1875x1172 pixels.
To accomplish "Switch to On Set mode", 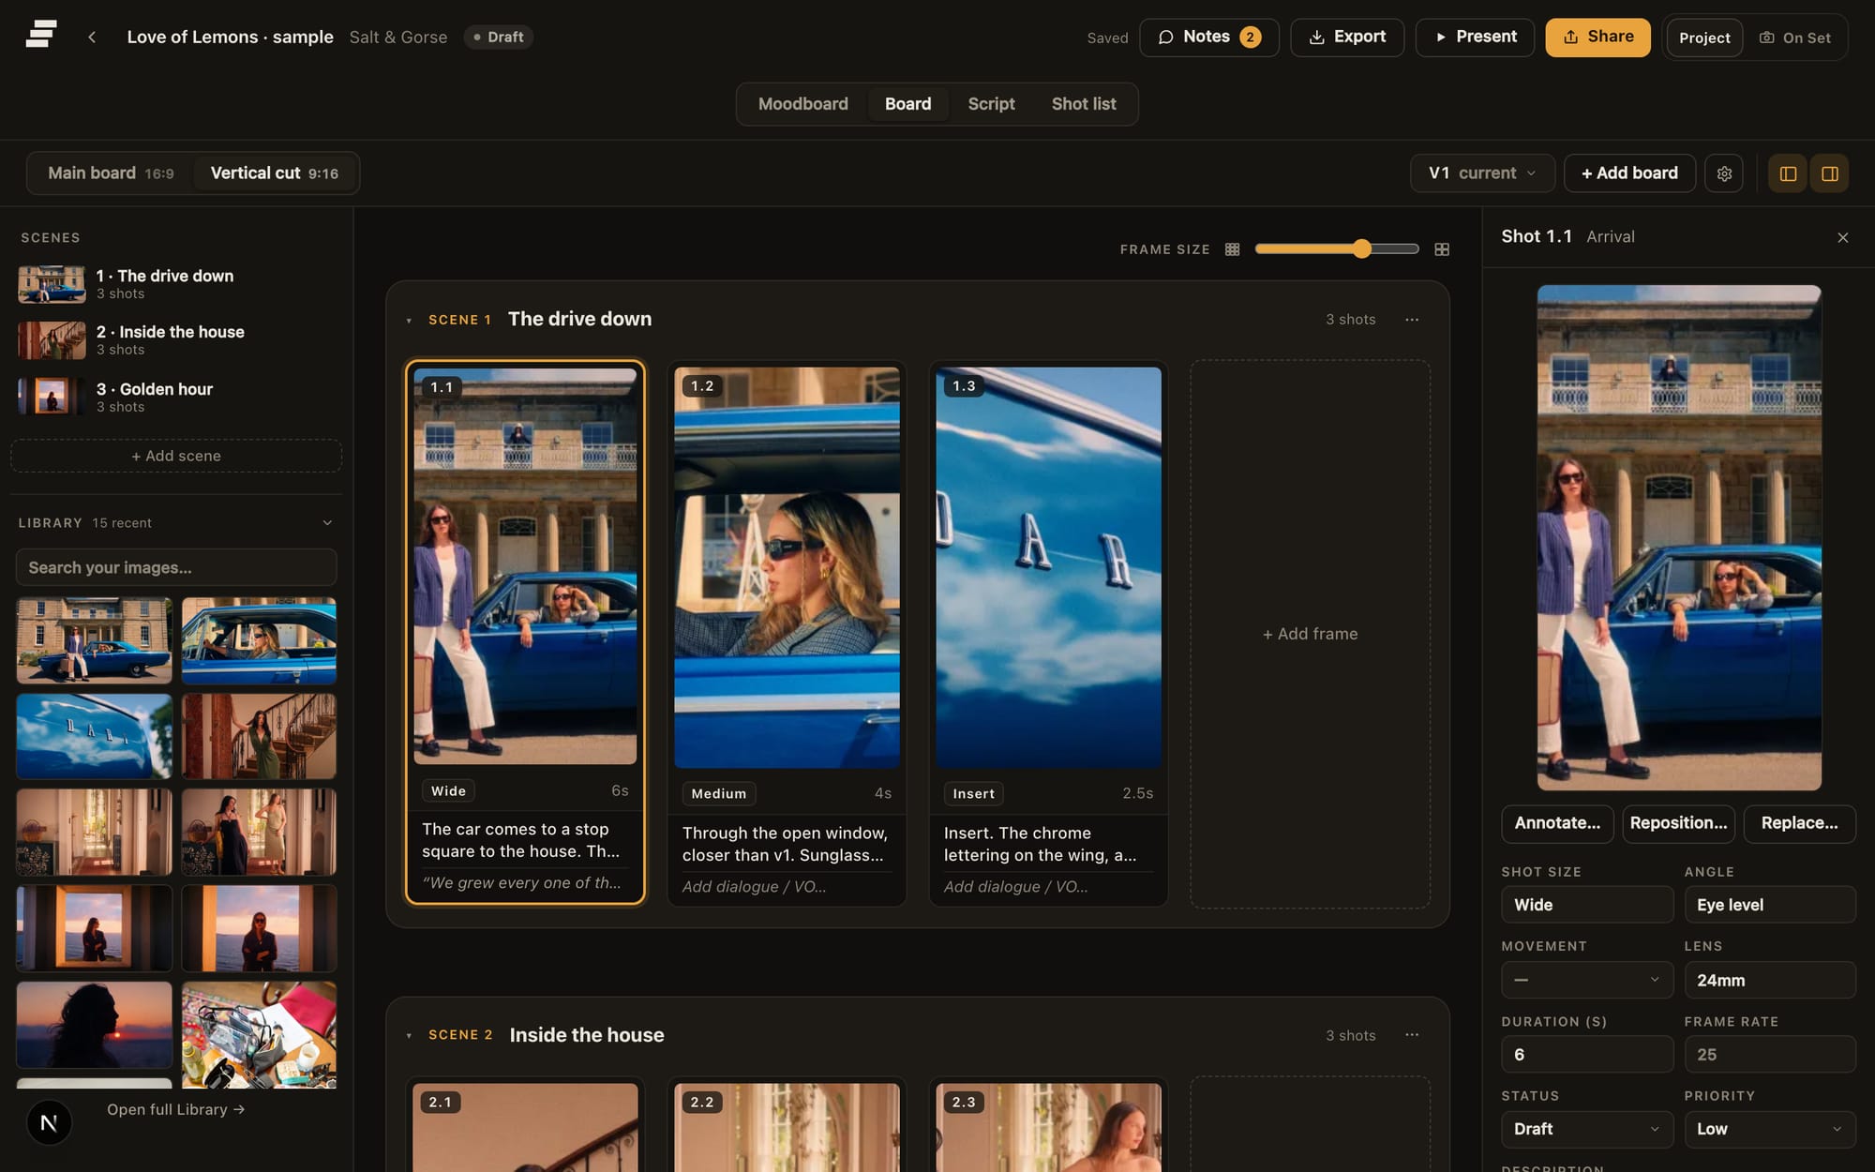I will coord(1795,38).
